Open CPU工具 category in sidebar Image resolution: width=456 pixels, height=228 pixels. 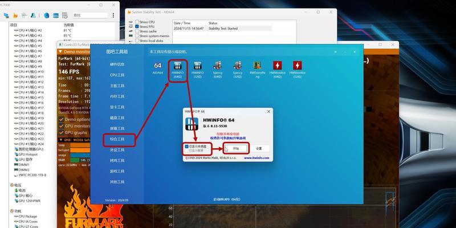[x=117, y=75]
